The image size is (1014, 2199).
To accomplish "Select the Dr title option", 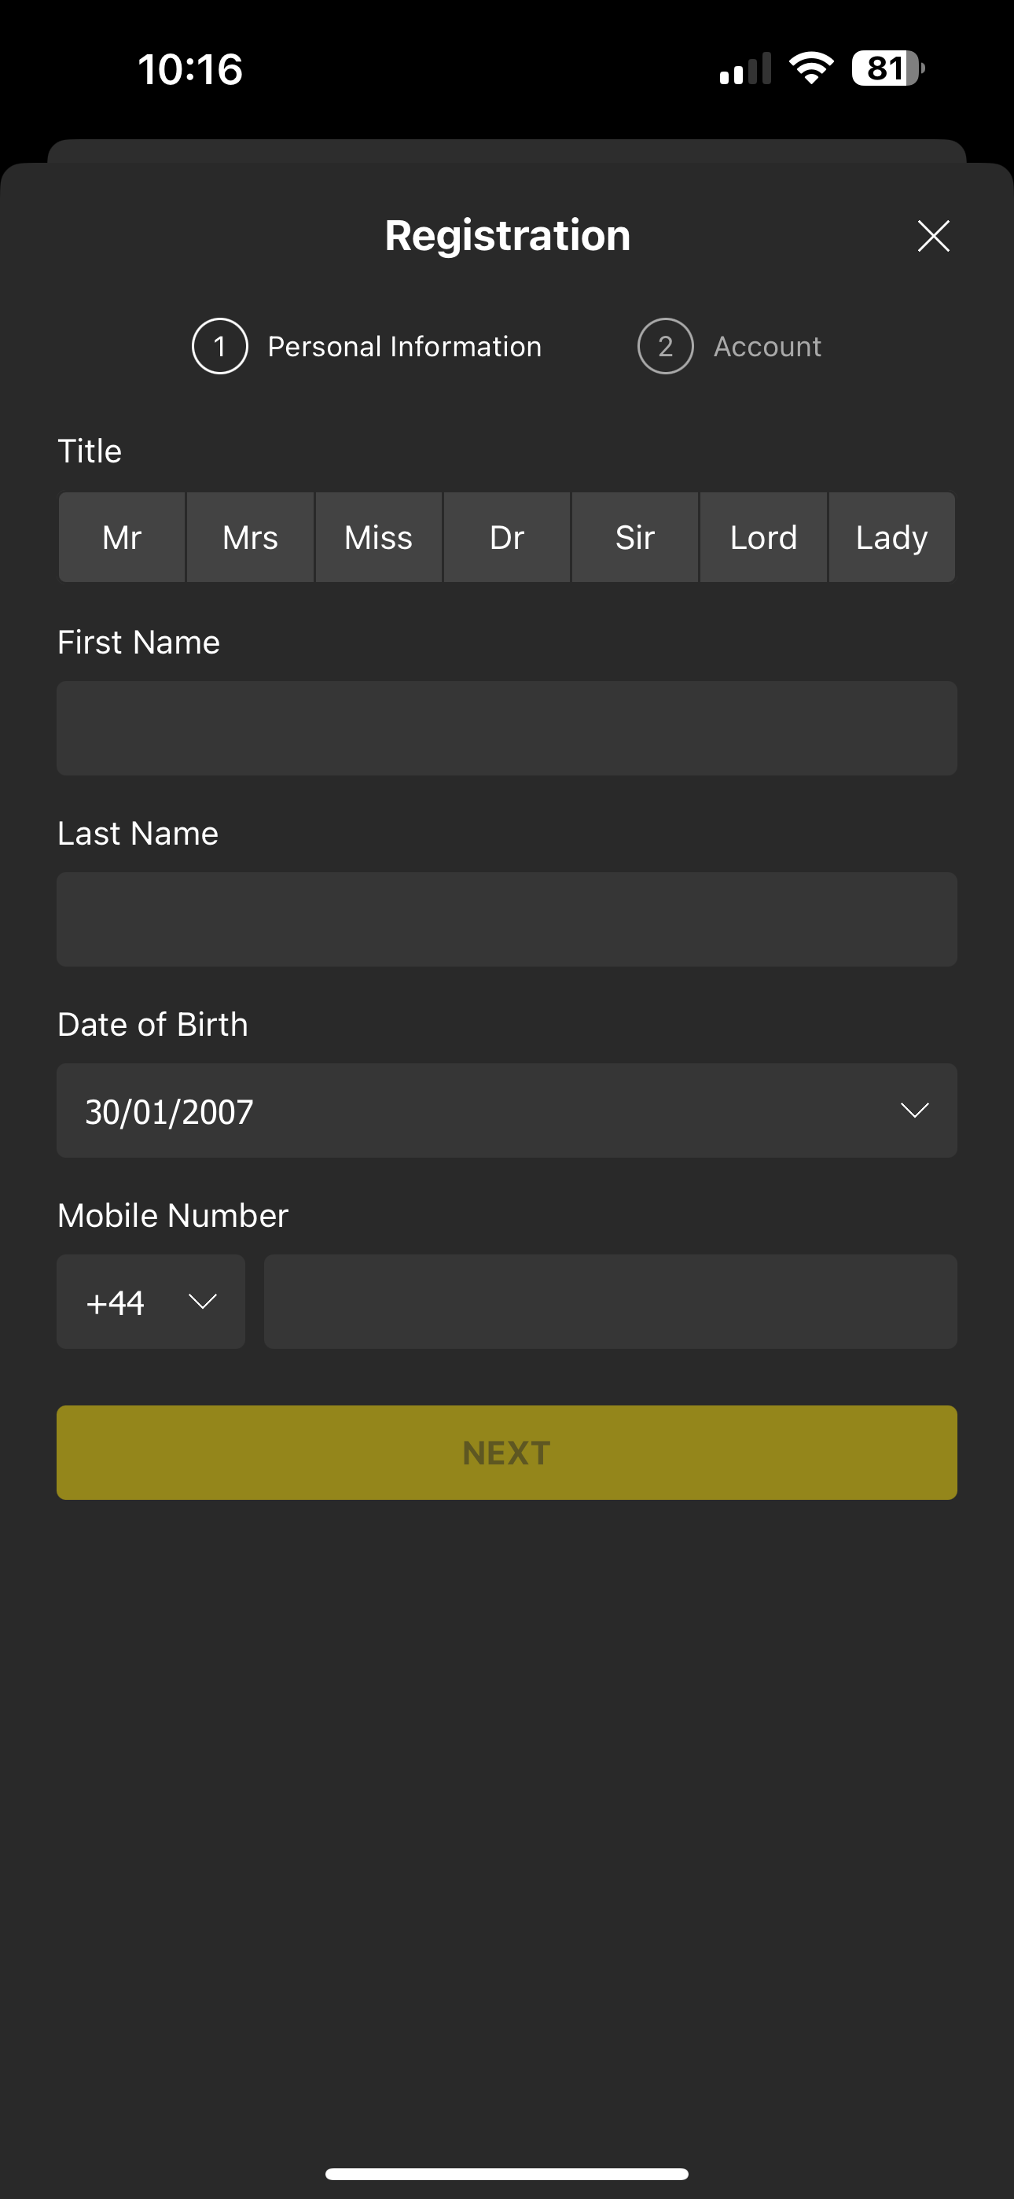I will tap(506, 537).
